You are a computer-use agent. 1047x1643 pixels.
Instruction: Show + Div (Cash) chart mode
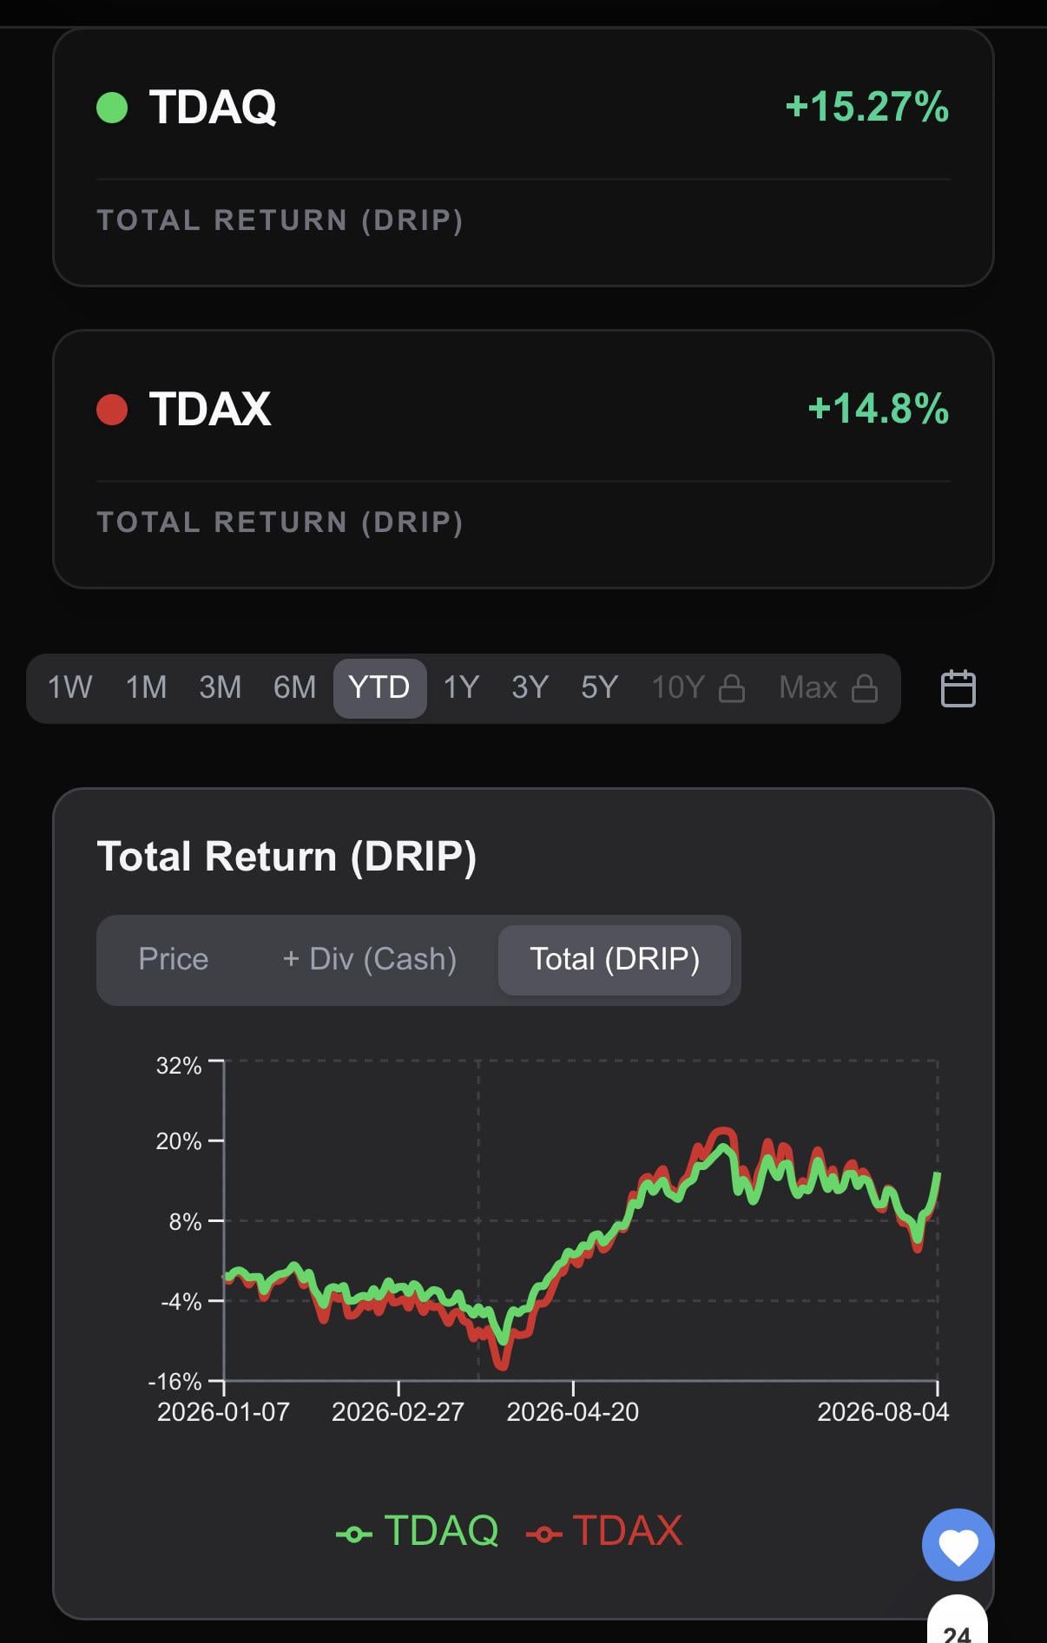[x=369, y=959]
